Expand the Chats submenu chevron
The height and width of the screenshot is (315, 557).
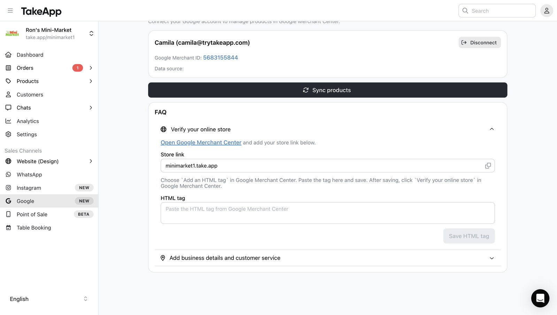click(x=91, y=108)
